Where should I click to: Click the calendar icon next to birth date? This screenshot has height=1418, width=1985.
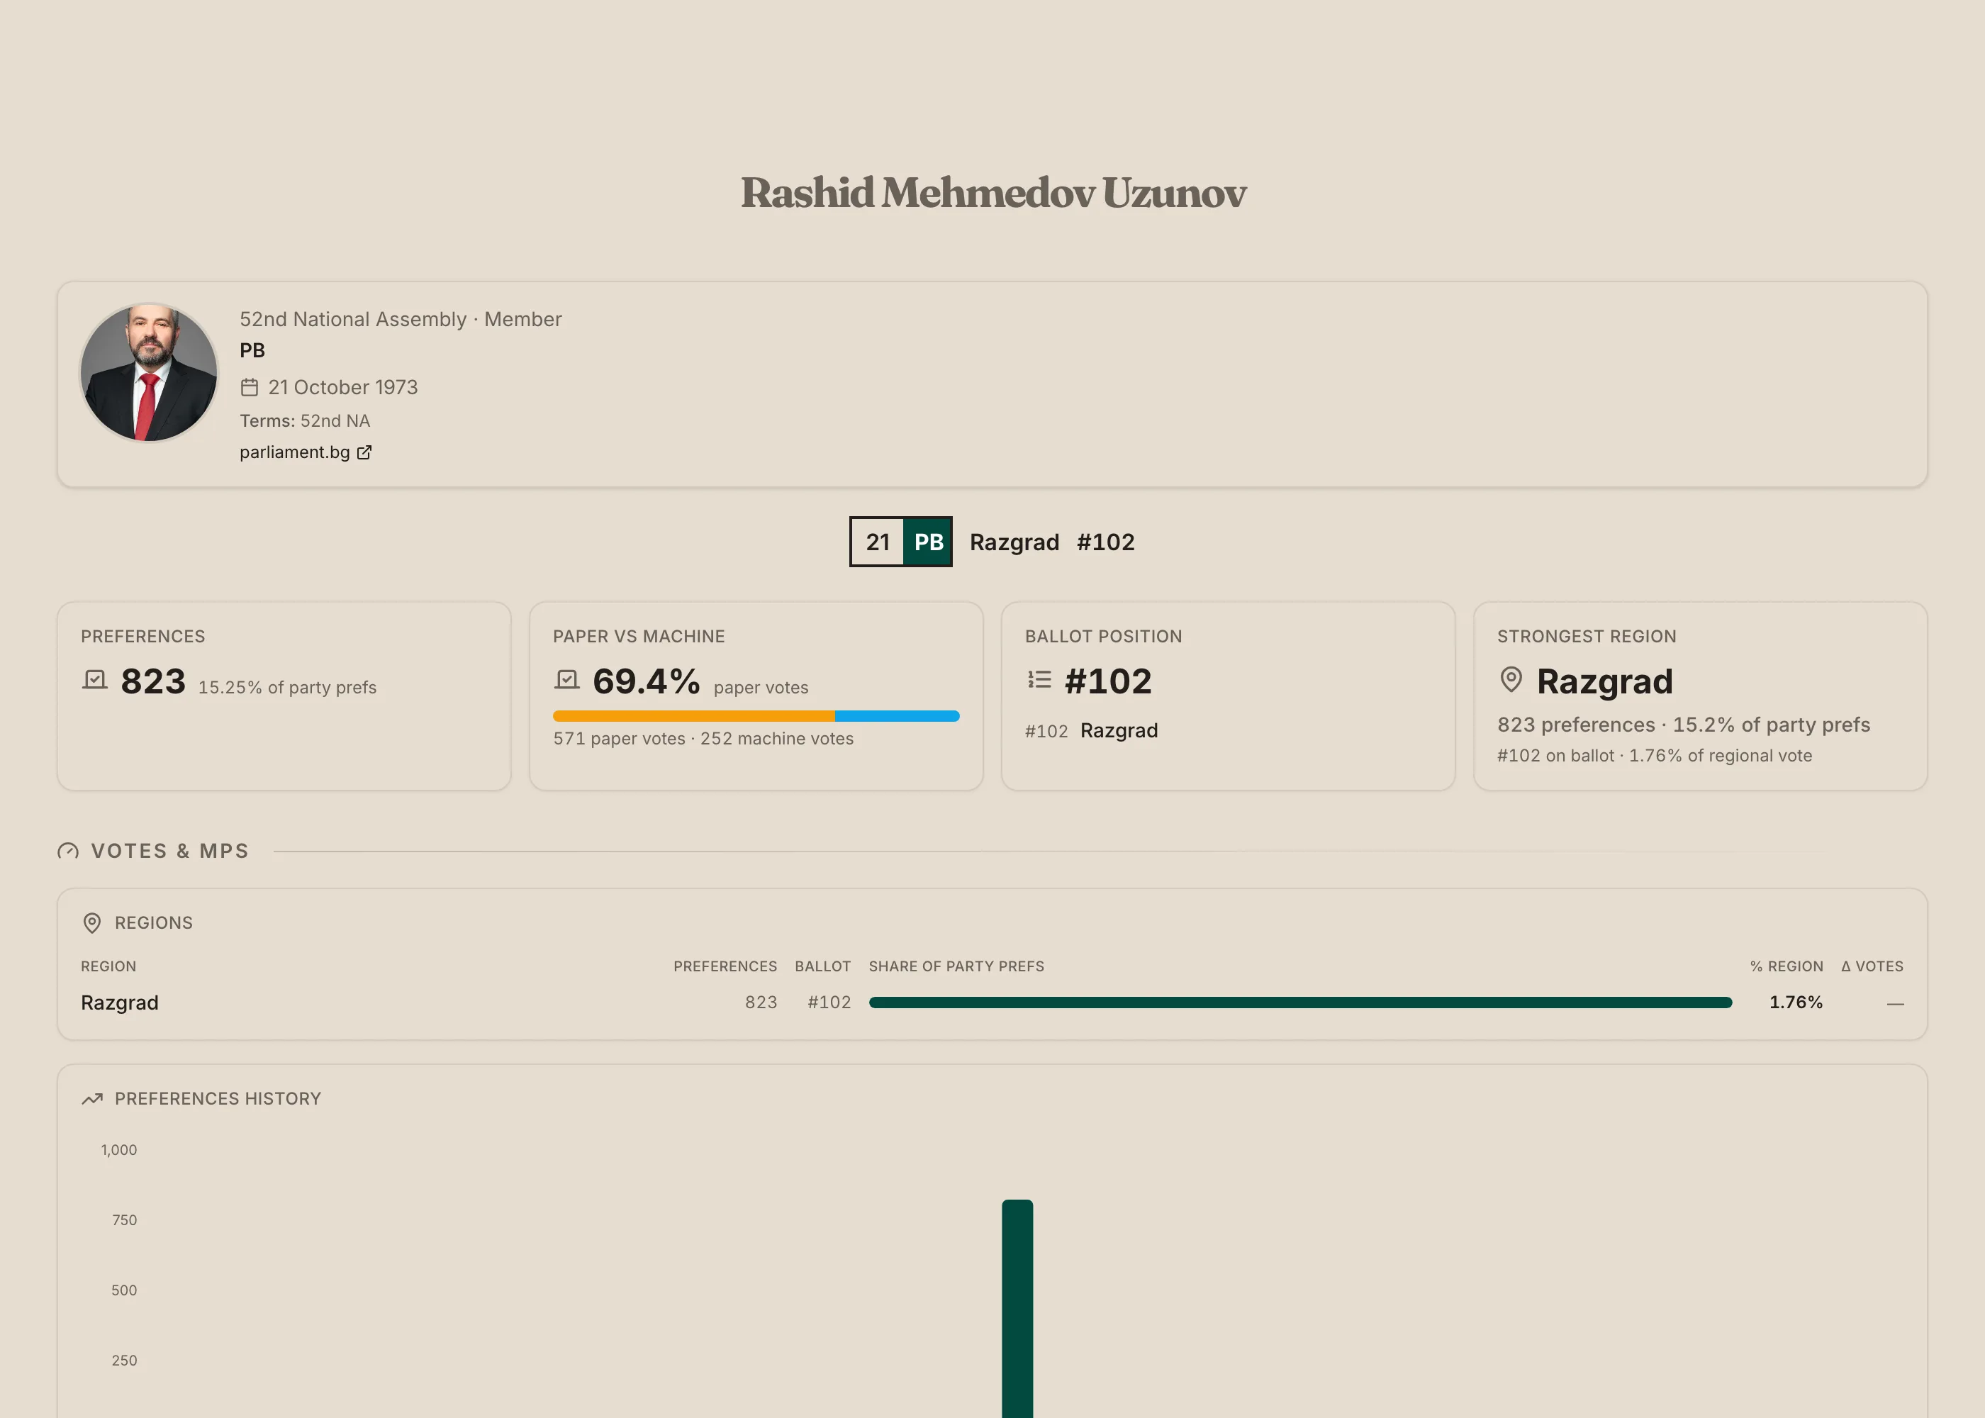(x=250, y=387)
